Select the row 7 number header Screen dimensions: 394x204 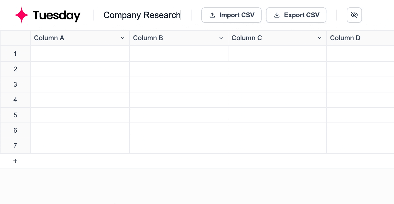pyautogui.click(x=15, y=146)
